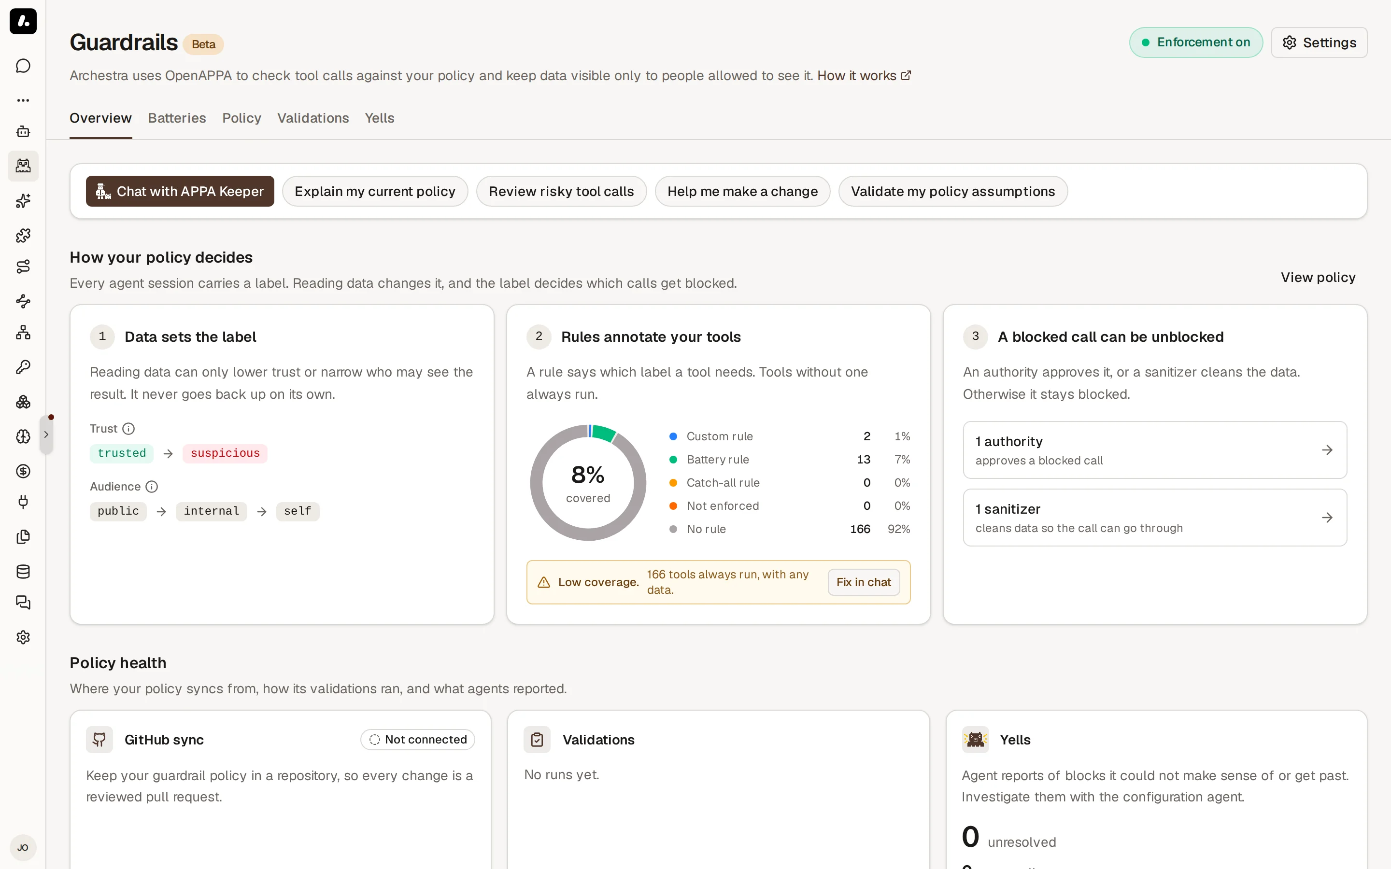This screenshot has width=1391, height=869.
Task: Click Validate my policy assumptions
Action: coord(953,191)
